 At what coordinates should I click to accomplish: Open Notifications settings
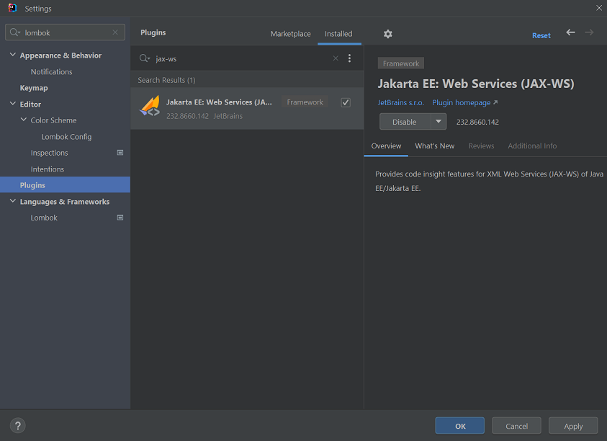click(52, 71)
